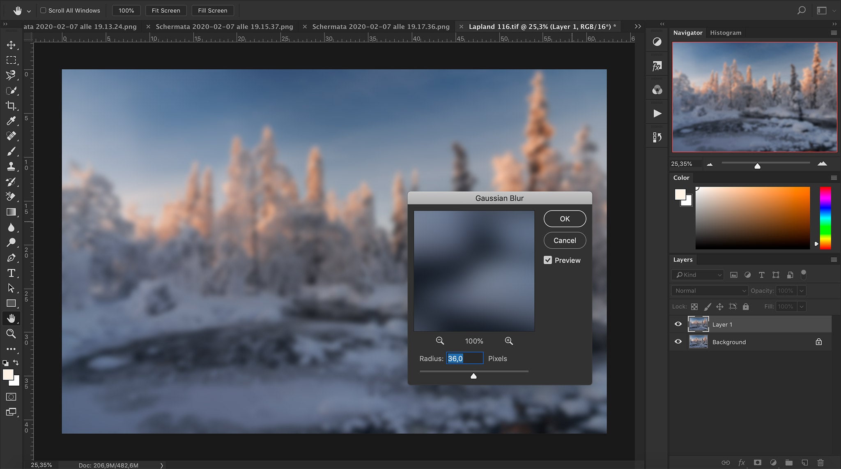The image size is (841, 469).
Task: Select the Lapland 116.tif document tab
Action: 542,26
